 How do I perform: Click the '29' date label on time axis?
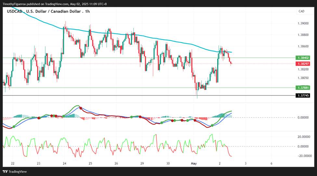tap(142, 163)
